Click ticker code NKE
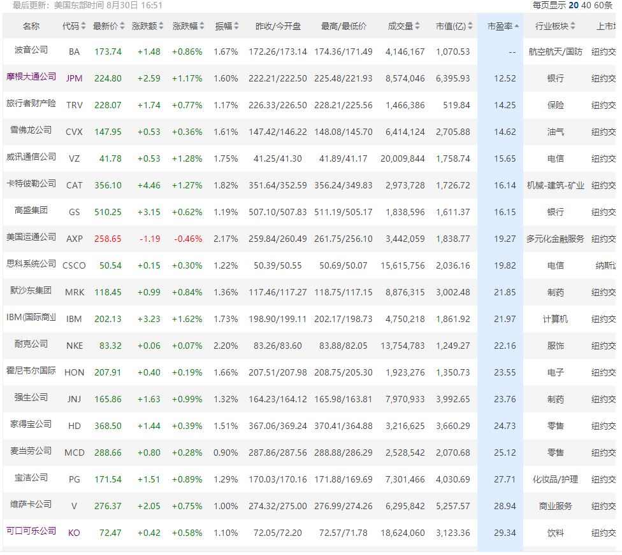622x555 pixels. coord(74,346)
